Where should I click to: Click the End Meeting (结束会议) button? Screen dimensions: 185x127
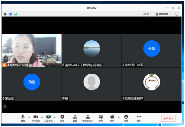click(168, 118)
